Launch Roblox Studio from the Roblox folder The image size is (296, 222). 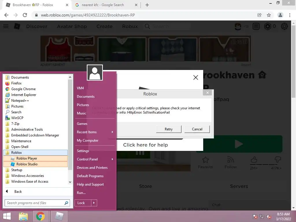35,164
